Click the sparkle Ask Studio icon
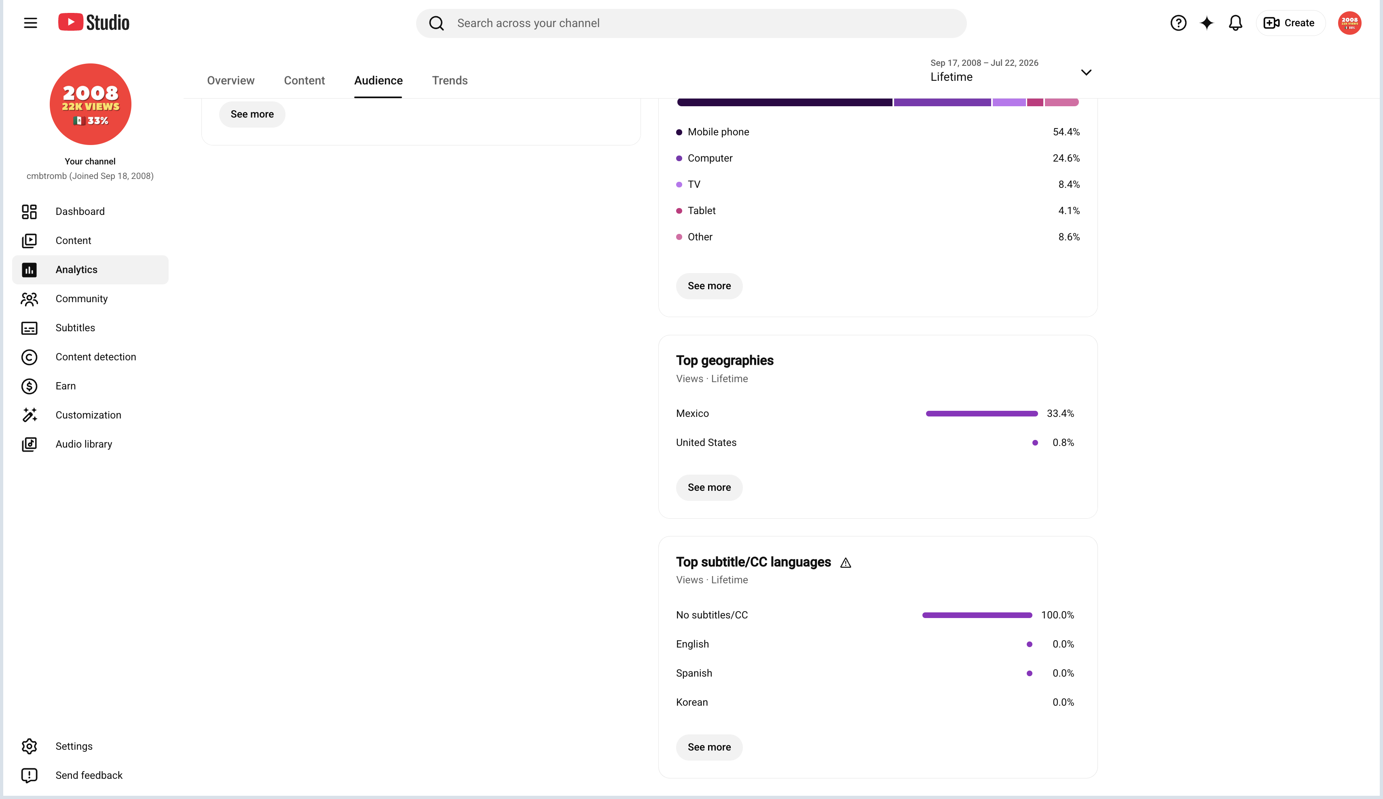1383x799 pixels. click(x=1207, y=23)
